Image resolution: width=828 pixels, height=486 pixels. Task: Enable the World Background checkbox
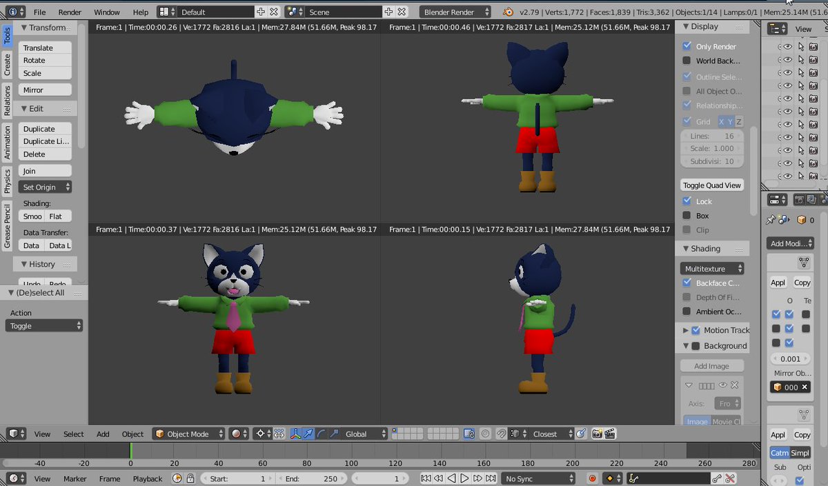[687, 61]
